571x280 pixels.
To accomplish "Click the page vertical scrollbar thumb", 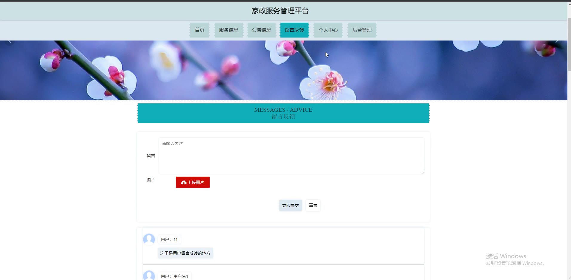I will [x=569, y=45].
